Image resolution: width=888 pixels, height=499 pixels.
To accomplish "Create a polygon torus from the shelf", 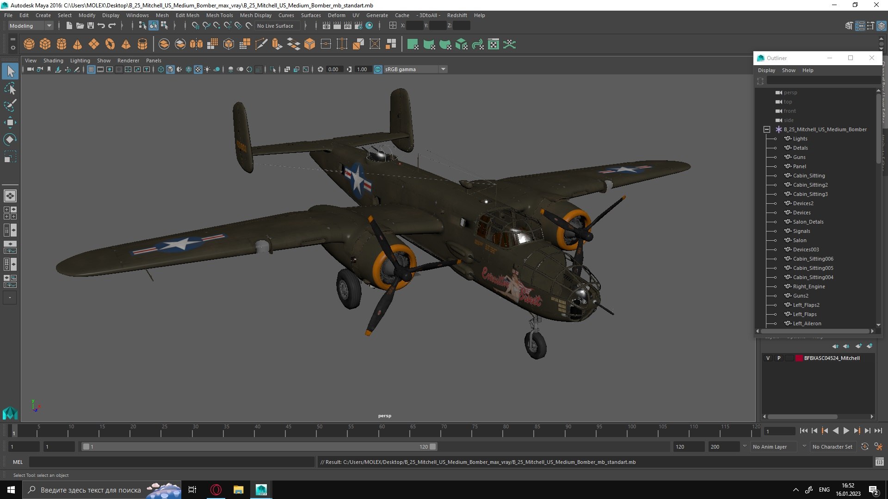I will coord(110,44).
